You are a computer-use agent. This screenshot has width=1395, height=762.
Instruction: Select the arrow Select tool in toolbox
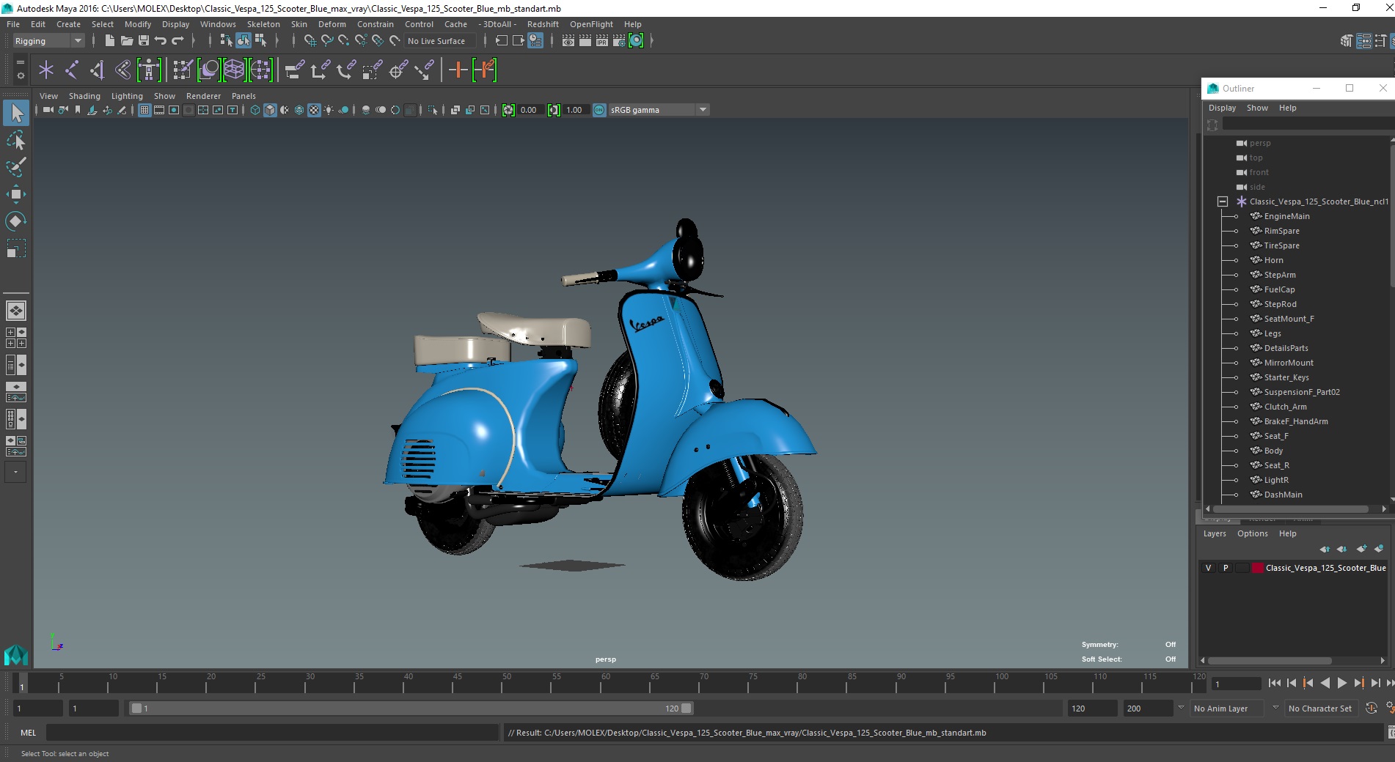15,113
